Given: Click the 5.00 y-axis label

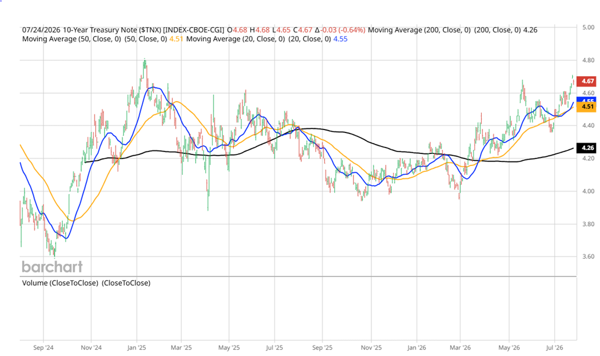Looking at the screenshot, I should point(588,27).
